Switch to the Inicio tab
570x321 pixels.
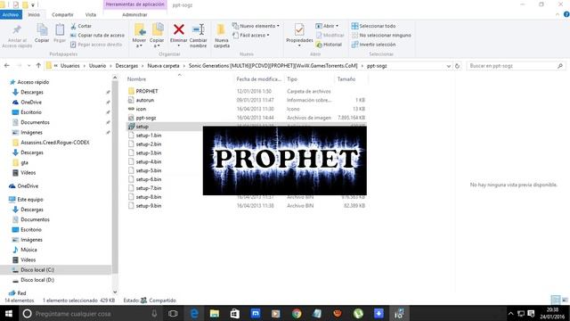(34, 14)
